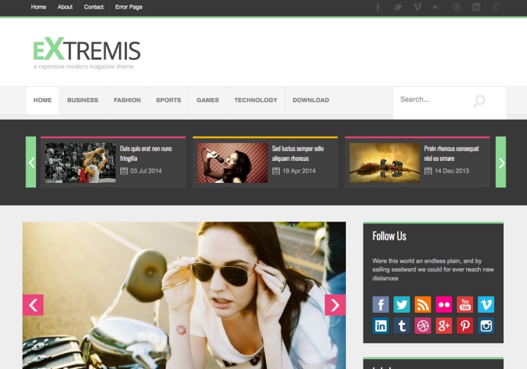
Task: Open singer with microphone thumbnail
Action: tap(232, 163)
